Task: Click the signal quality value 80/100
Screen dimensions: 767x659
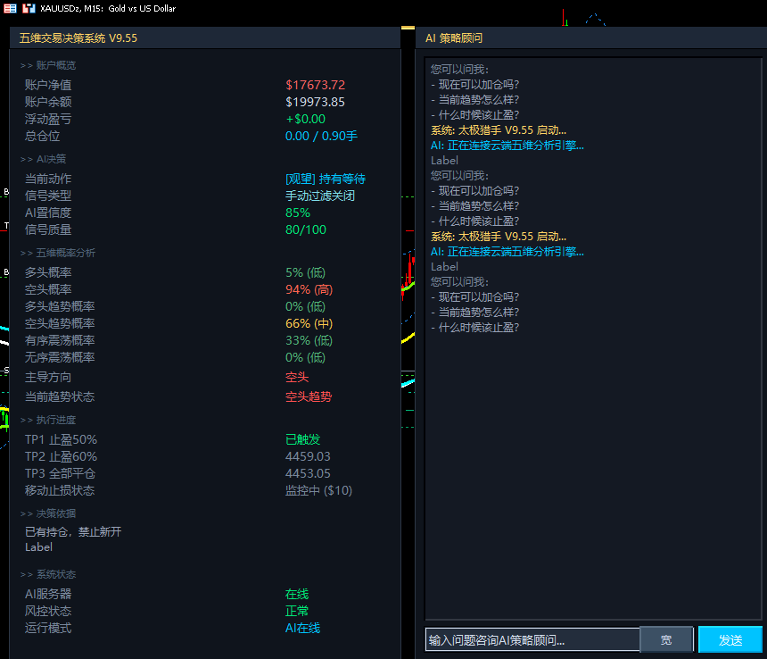Action: [x=305, y=229]
